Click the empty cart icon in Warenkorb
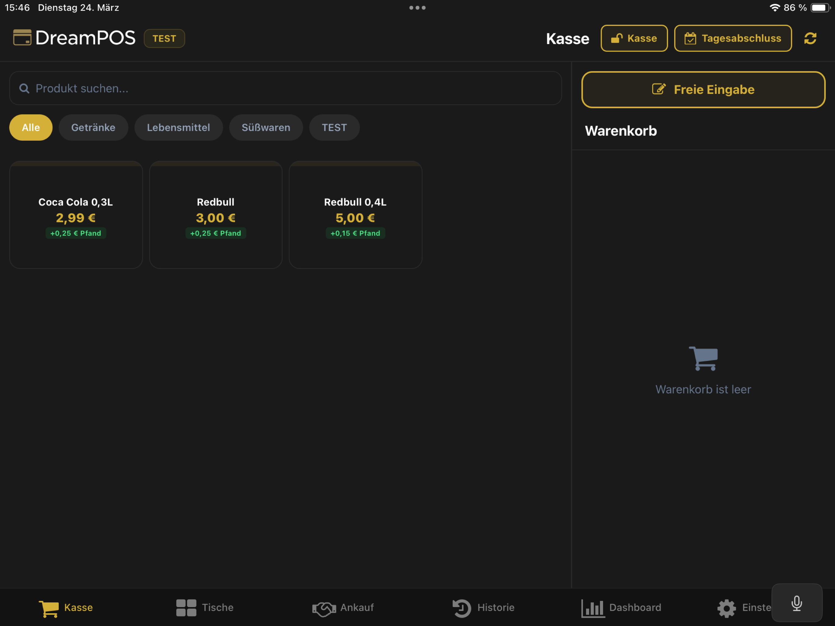Image resolution: width=835 pixels, height=626 pixels. pos(703,358)
